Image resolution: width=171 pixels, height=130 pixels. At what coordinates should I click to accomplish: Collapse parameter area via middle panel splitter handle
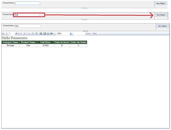(85, 19)
